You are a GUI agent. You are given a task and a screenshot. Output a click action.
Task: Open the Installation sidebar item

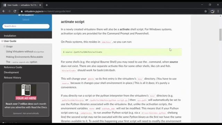click(x=10, y=36)
